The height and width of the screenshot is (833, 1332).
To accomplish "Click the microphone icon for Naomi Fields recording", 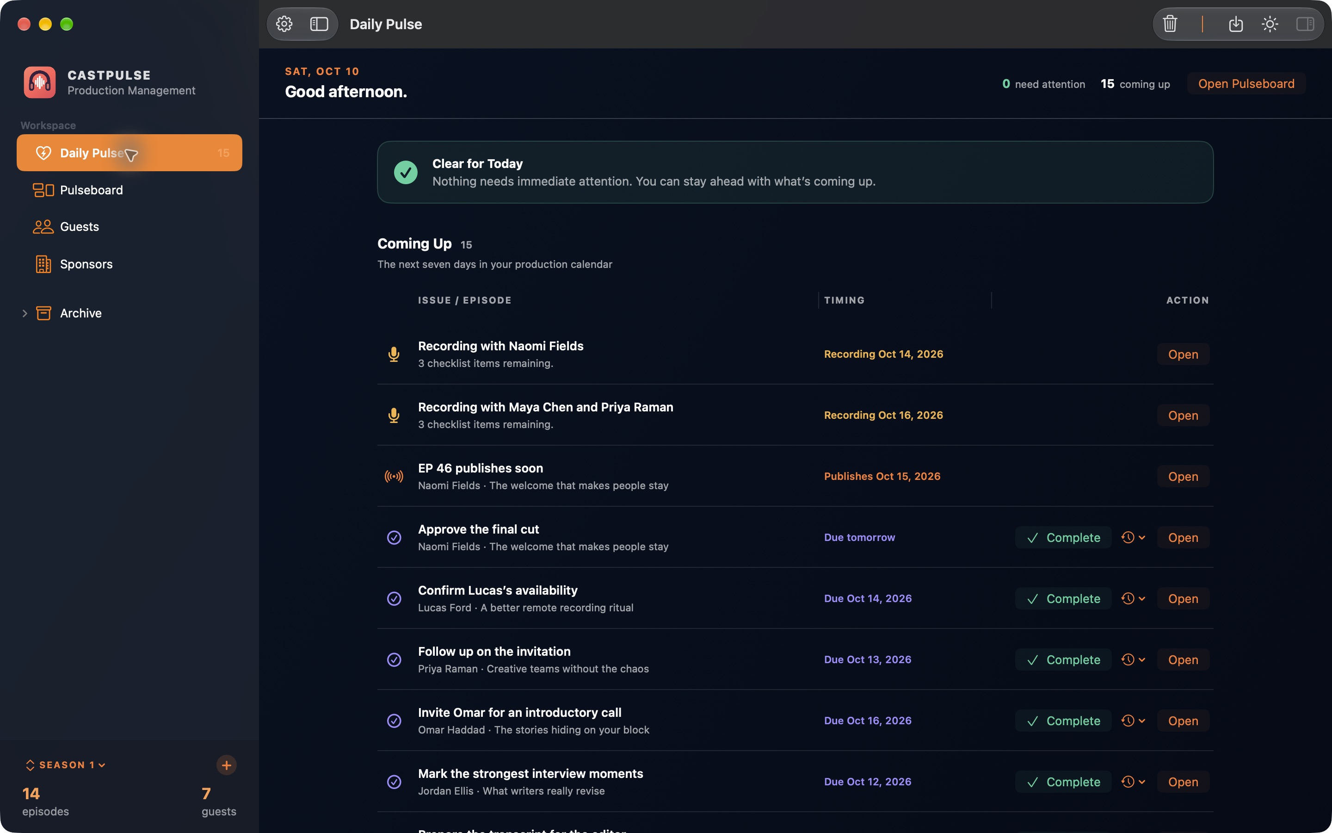I will click(x=394, y=354).
